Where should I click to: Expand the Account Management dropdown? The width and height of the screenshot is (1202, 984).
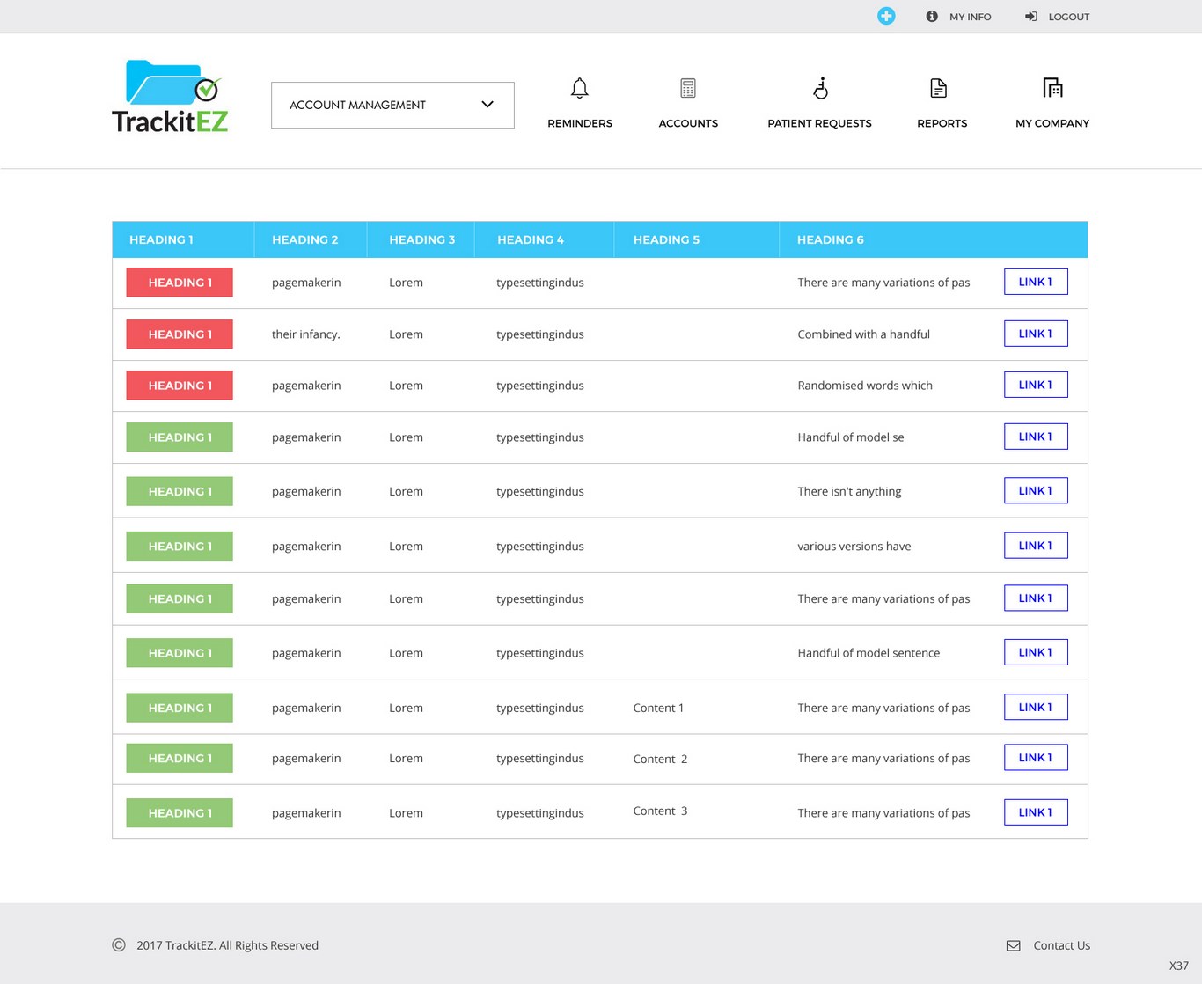[x=392, y=105]
